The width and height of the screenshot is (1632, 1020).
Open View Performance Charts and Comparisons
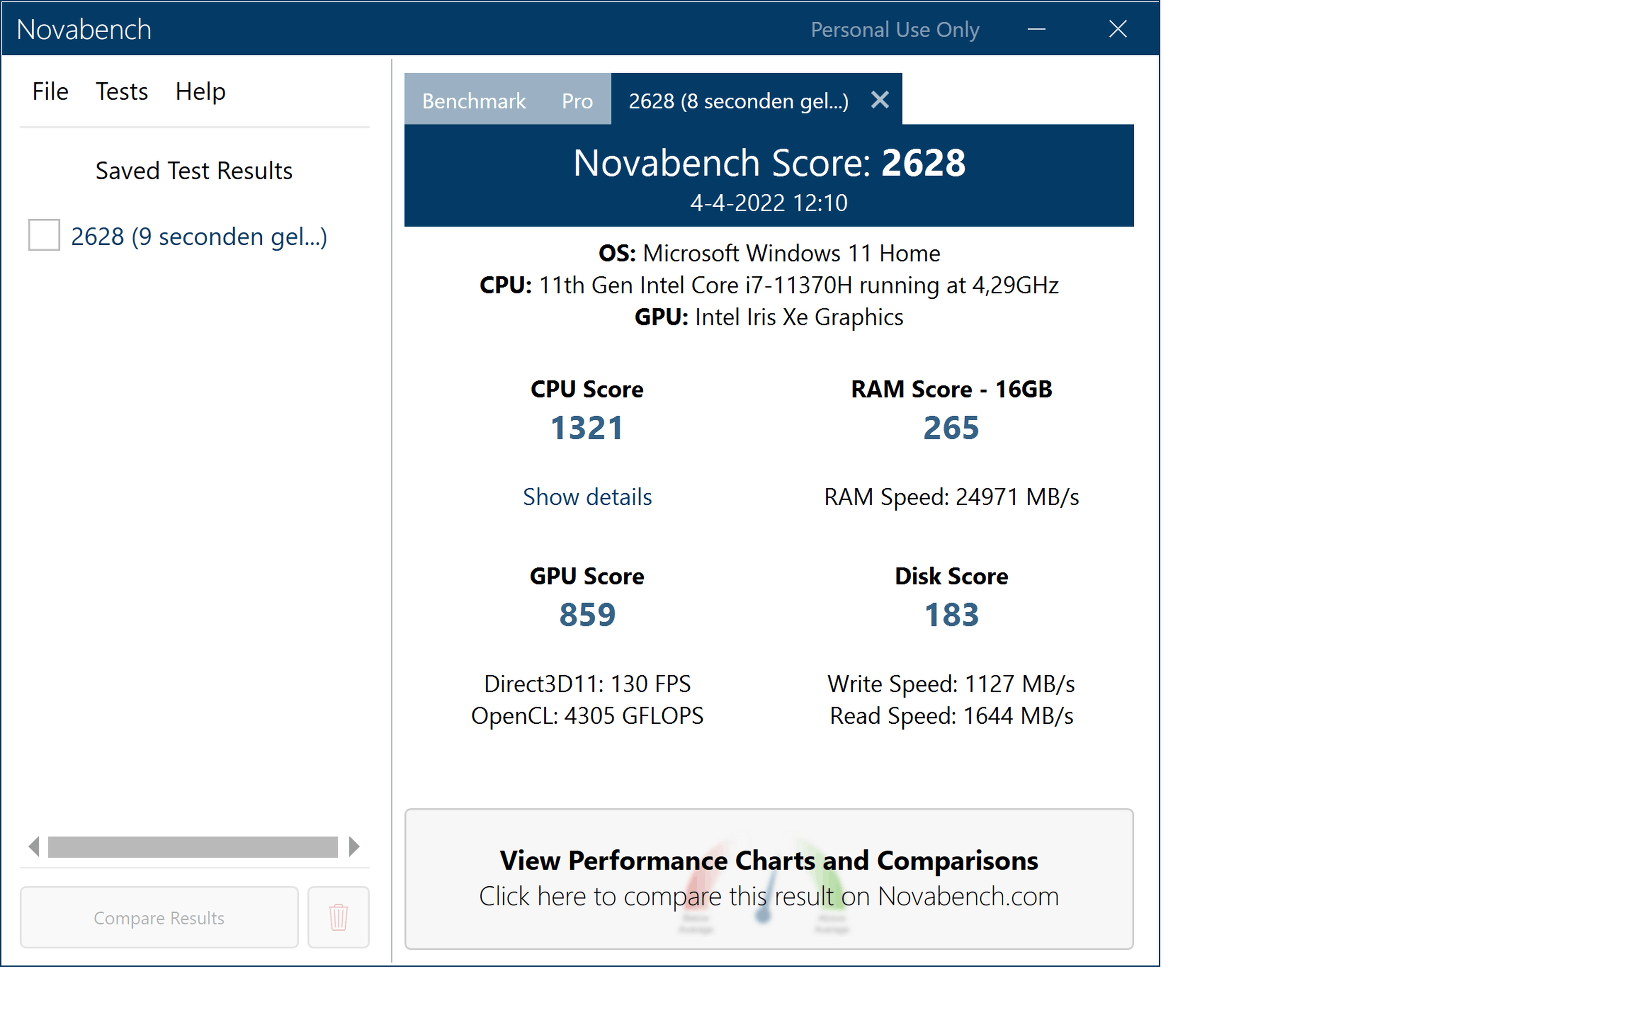[769, 878]
